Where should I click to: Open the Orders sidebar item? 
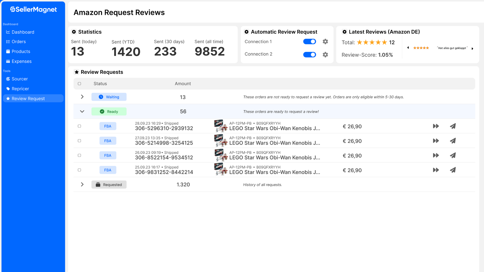point(19,42)
